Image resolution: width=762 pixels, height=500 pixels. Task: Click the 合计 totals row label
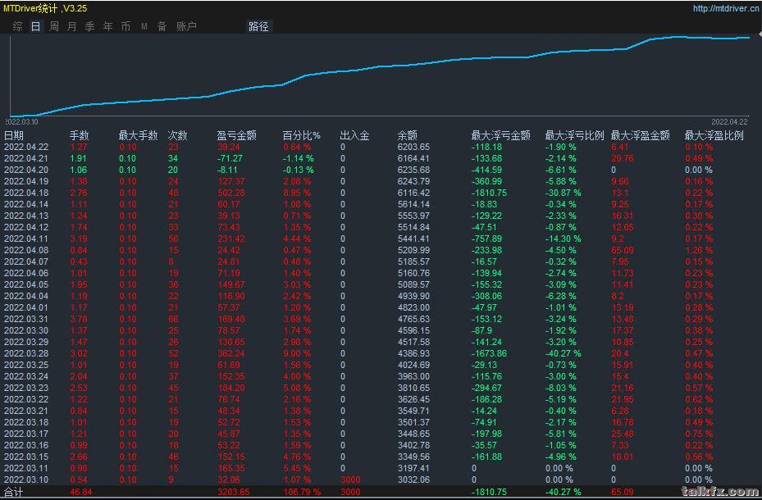[x=14, y=492]
